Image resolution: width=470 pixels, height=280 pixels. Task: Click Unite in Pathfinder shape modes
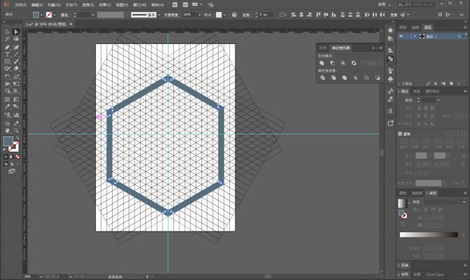(x=322, y=63)
